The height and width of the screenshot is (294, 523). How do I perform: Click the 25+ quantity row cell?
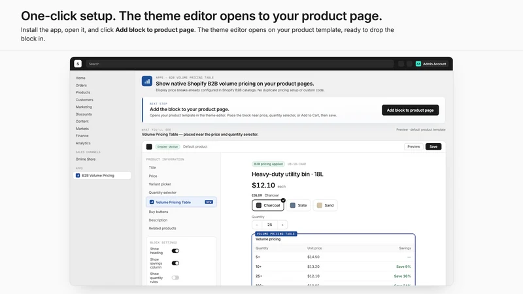coord(259,276)
